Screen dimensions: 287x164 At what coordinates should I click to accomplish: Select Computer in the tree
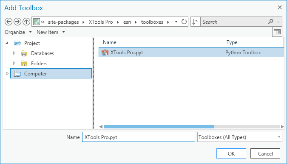(51, 73)
